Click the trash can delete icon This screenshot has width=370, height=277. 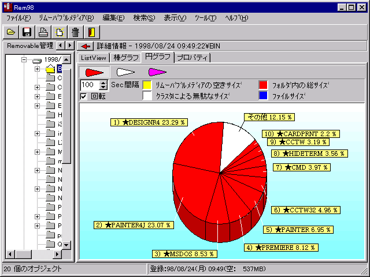(75, 32)
